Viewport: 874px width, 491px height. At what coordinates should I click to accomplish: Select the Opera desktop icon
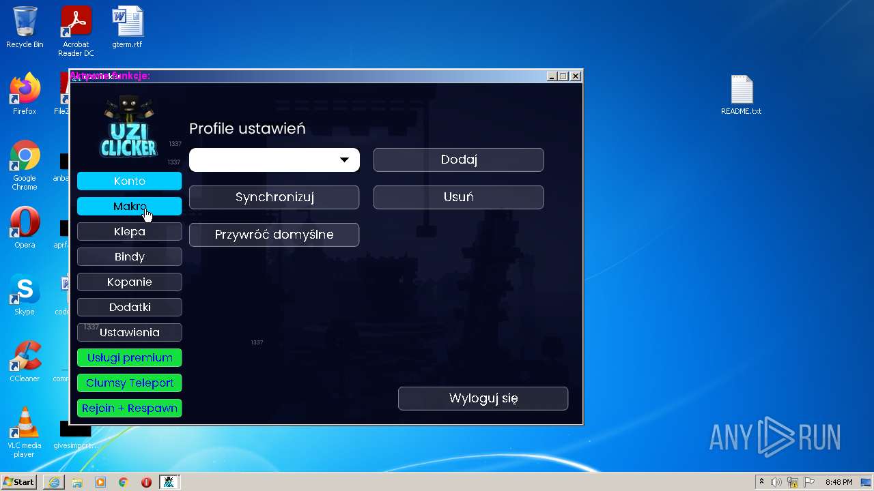click(25, 228)
